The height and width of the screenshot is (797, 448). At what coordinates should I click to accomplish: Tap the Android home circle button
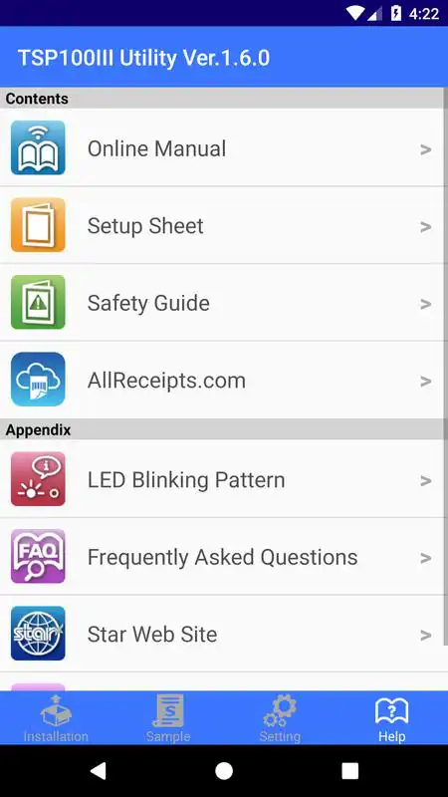click(224, 770)
